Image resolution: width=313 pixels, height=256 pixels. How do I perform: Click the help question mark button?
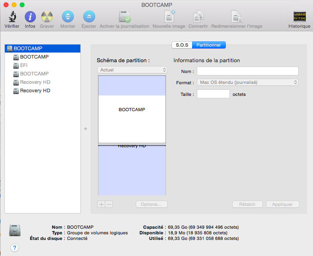tap(14, 248)
